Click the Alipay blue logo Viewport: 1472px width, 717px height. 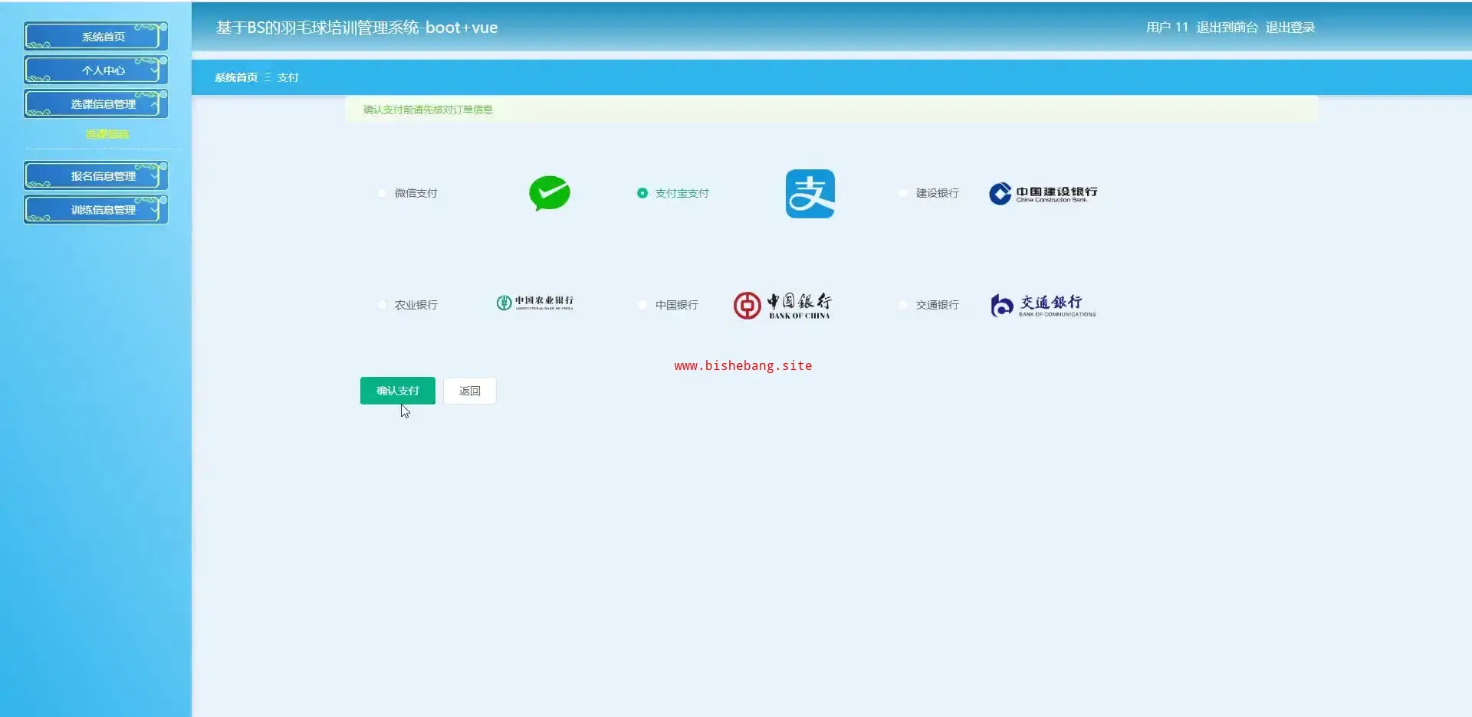tap(810, 194)
